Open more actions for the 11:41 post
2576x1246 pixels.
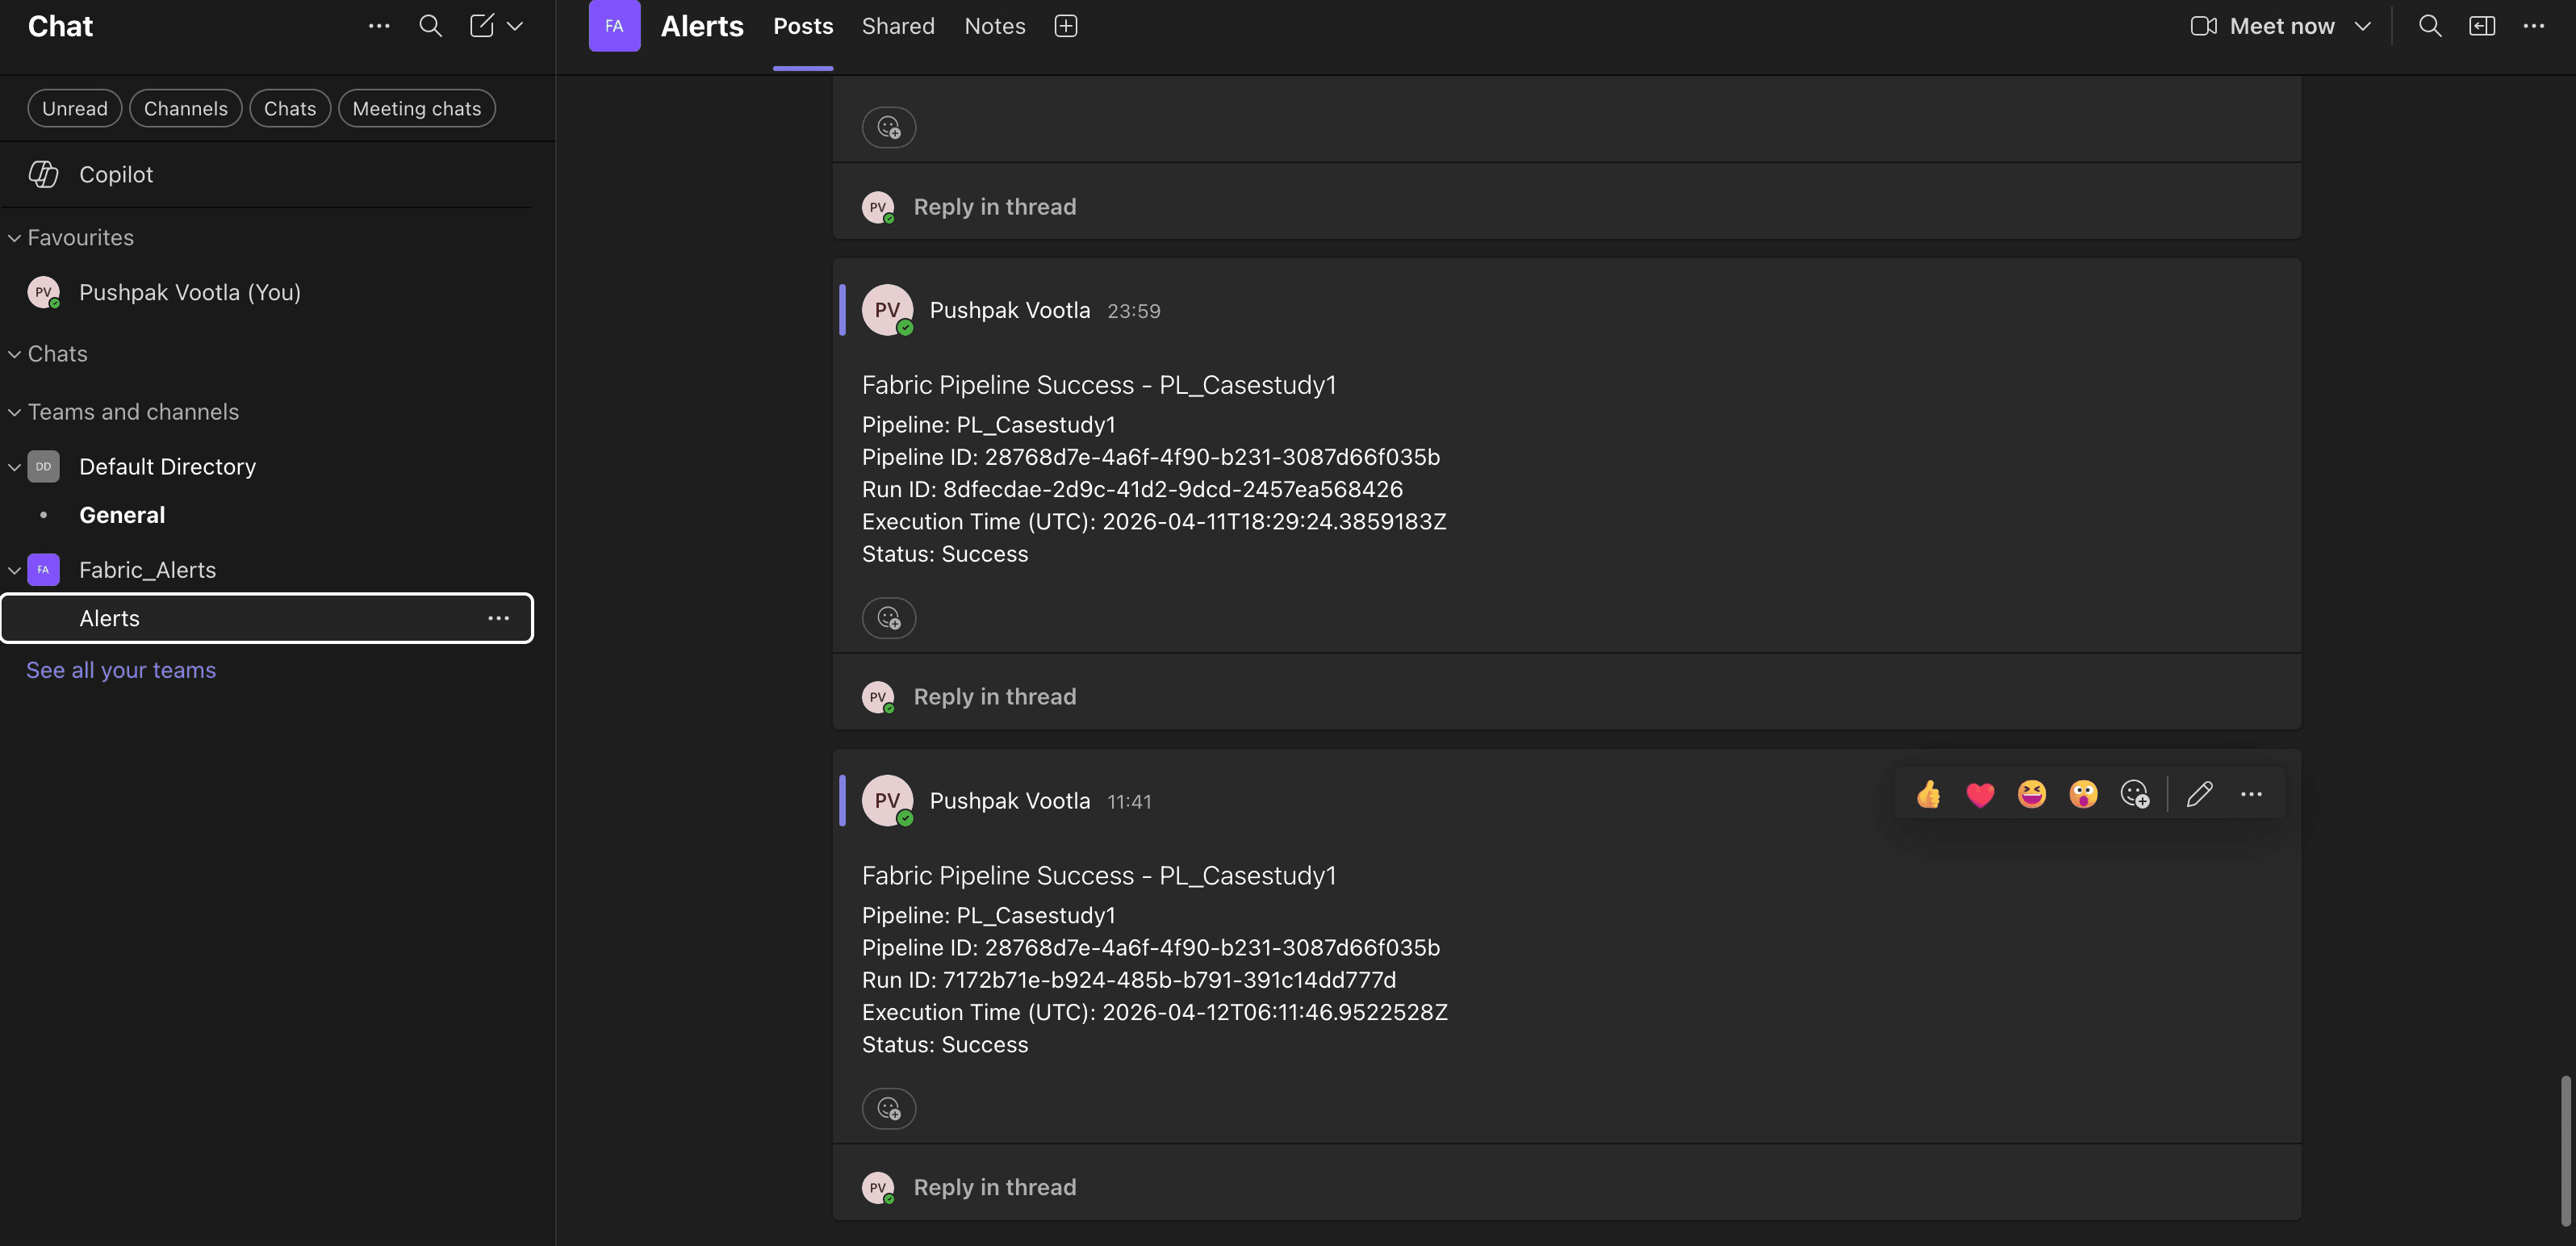point(2252,794)
